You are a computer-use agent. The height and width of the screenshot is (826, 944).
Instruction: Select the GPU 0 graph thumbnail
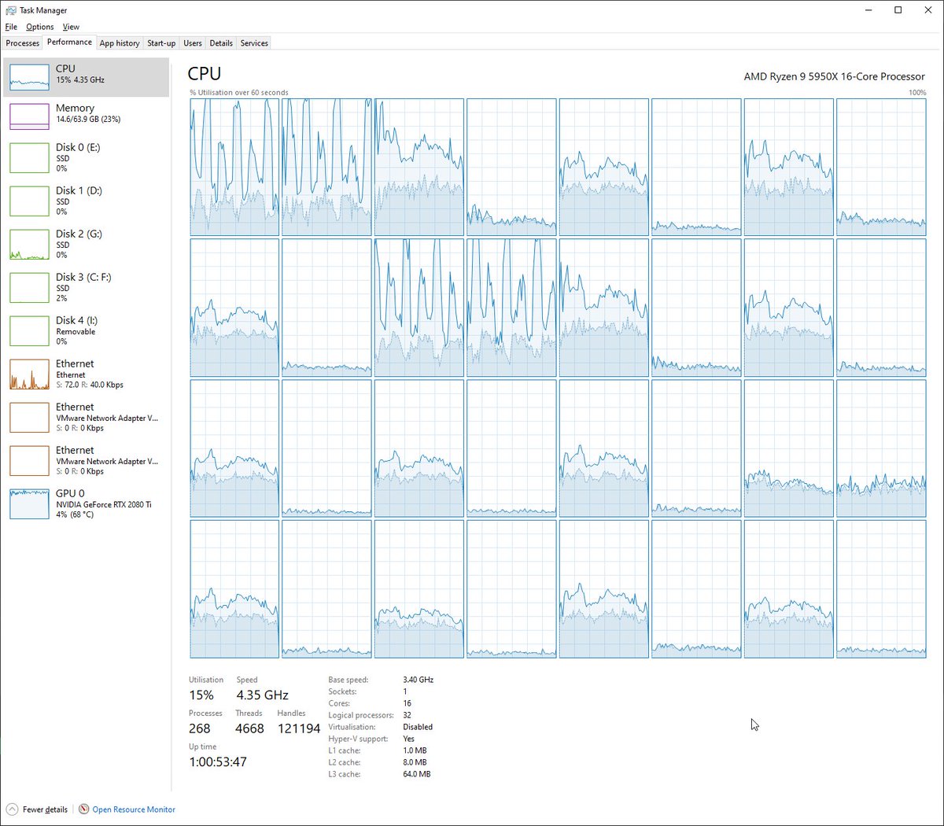pyautogui.click(x=29, y=503)
